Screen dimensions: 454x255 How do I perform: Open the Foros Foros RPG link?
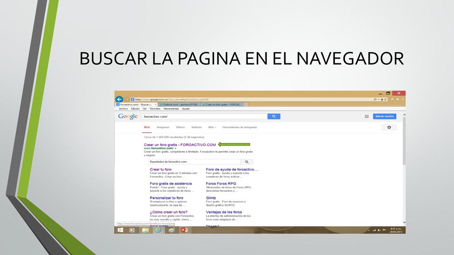point(221,184)
